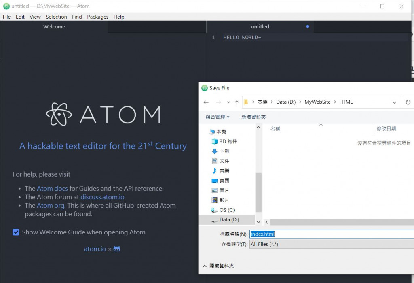
Task: Open 下載 folder in navigation pane
Action: click(221, 151)
